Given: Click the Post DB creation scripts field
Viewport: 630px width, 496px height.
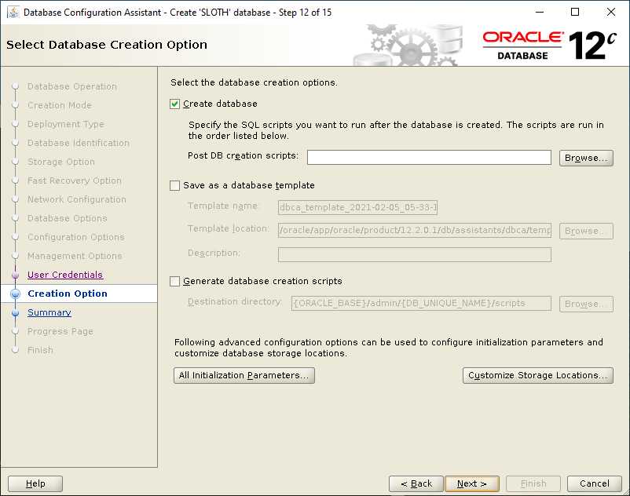Looking at the screenshot, I should coord(429,157).
